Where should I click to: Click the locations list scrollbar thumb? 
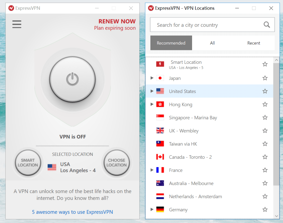(x=276, y=124)
